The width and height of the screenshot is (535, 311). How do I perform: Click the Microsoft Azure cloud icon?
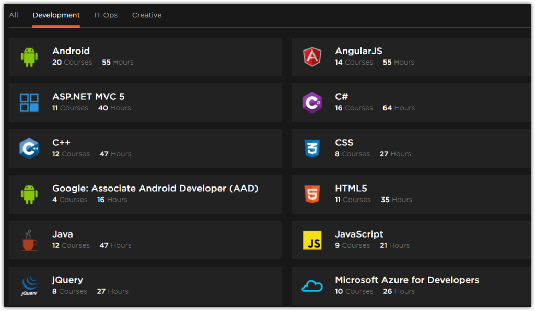[312, 286]
